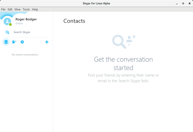Focus the Search Skype field

(28, 32)
